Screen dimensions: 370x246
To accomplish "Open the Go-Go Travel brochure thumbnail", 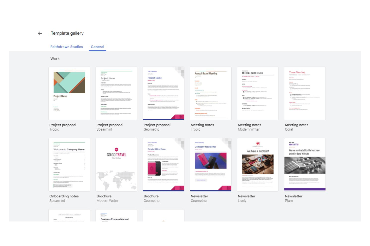I will [116, 165].
